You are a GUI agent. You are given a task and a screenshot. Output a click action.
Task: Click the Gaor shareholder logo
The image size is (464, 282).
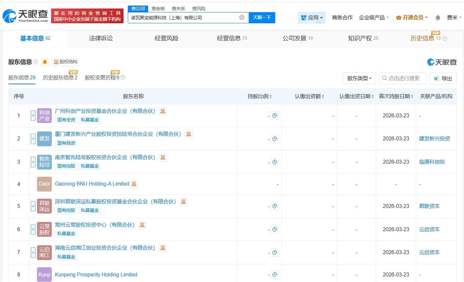click(44, 184)
